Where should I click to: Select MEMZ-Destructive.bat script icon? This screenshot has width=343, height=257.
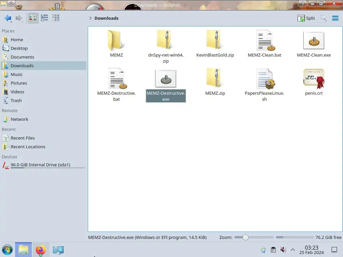(117, 78)
